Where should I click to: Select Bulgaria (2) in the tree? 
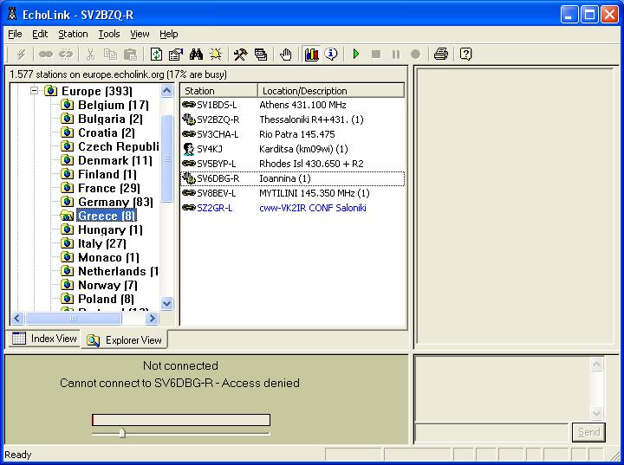110,119
